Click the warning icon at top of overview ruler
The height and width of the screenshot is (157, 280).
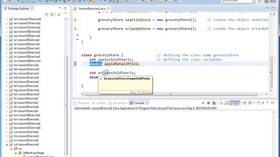(274, 14)
